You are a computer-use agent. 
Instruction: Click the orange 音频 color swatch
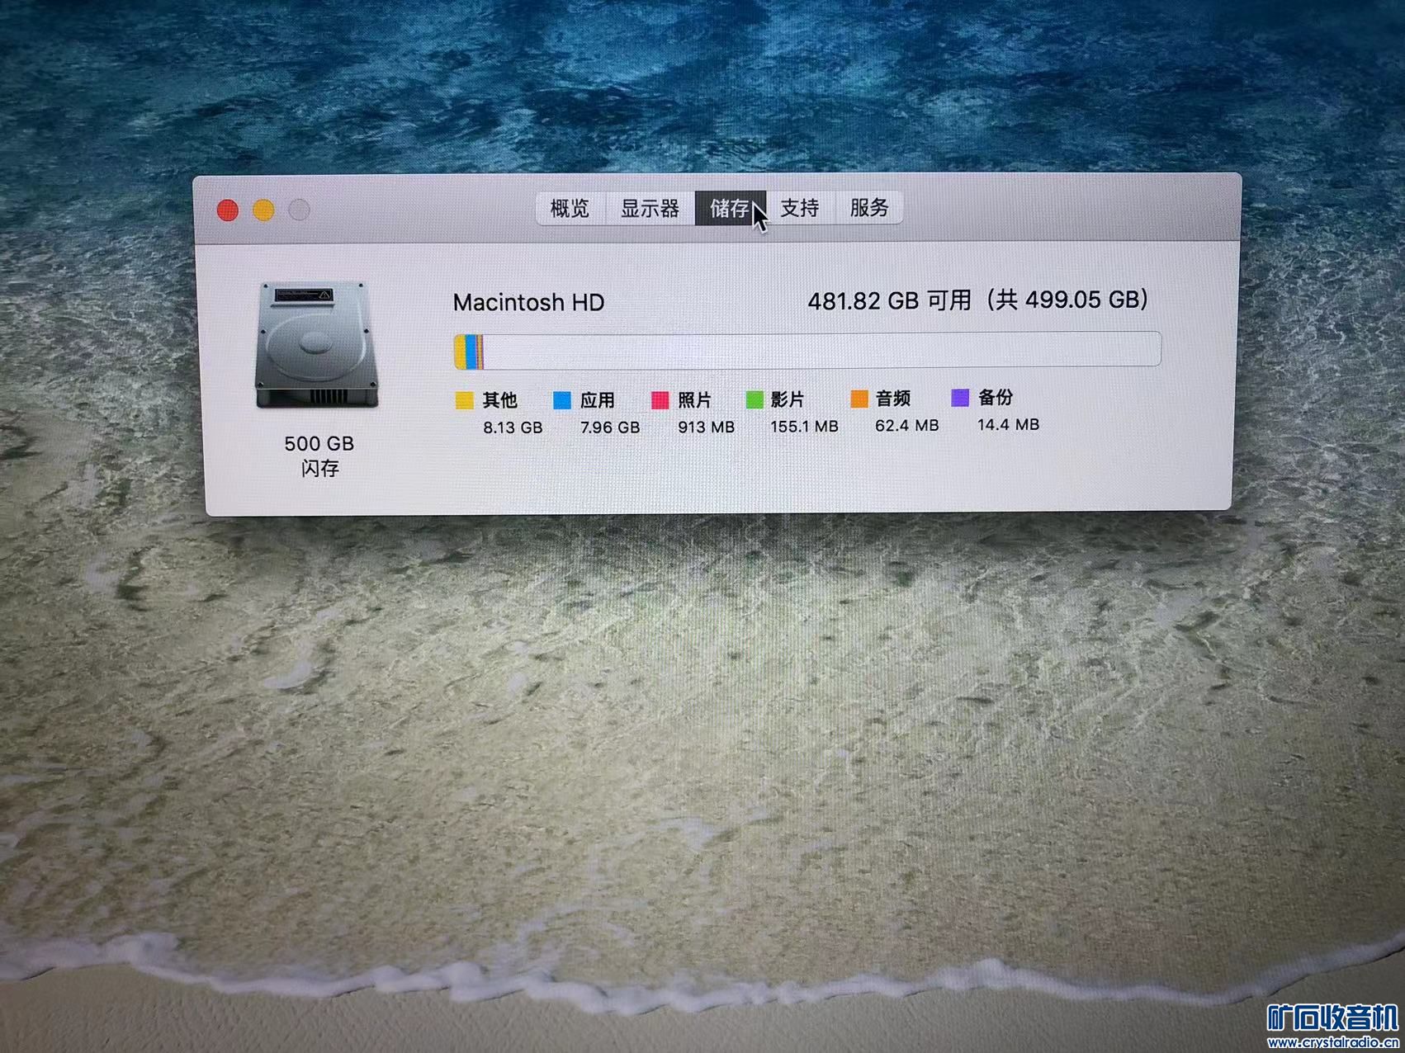click(859, 399)
